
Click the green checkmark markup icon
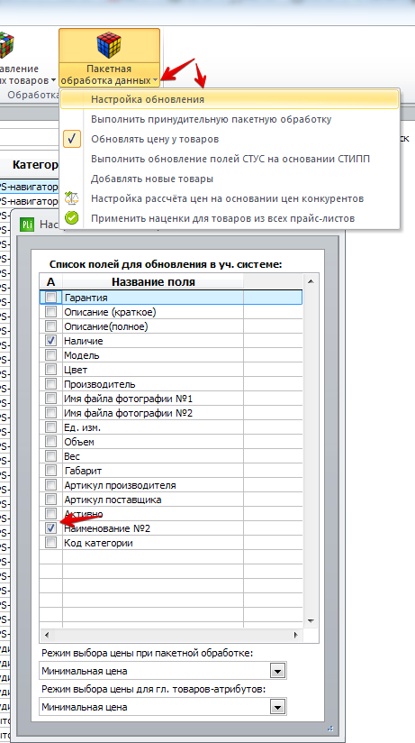coord(71,218)
